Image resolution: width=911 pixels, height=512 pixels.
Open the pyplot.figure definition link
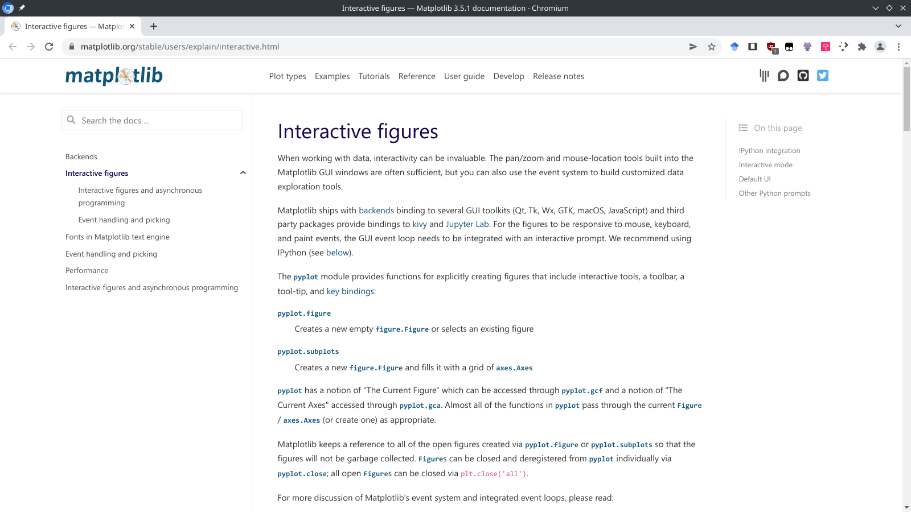(x=304, y=313)
